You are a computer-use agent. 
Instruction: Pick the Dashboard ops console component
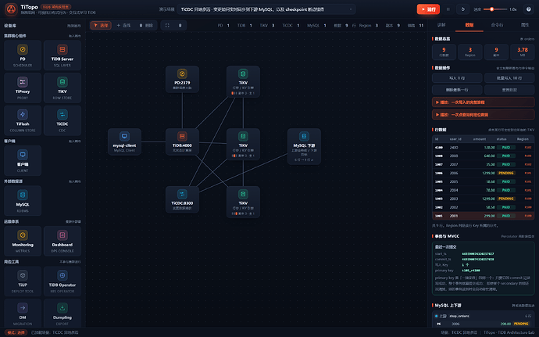[x=62, y=241]
